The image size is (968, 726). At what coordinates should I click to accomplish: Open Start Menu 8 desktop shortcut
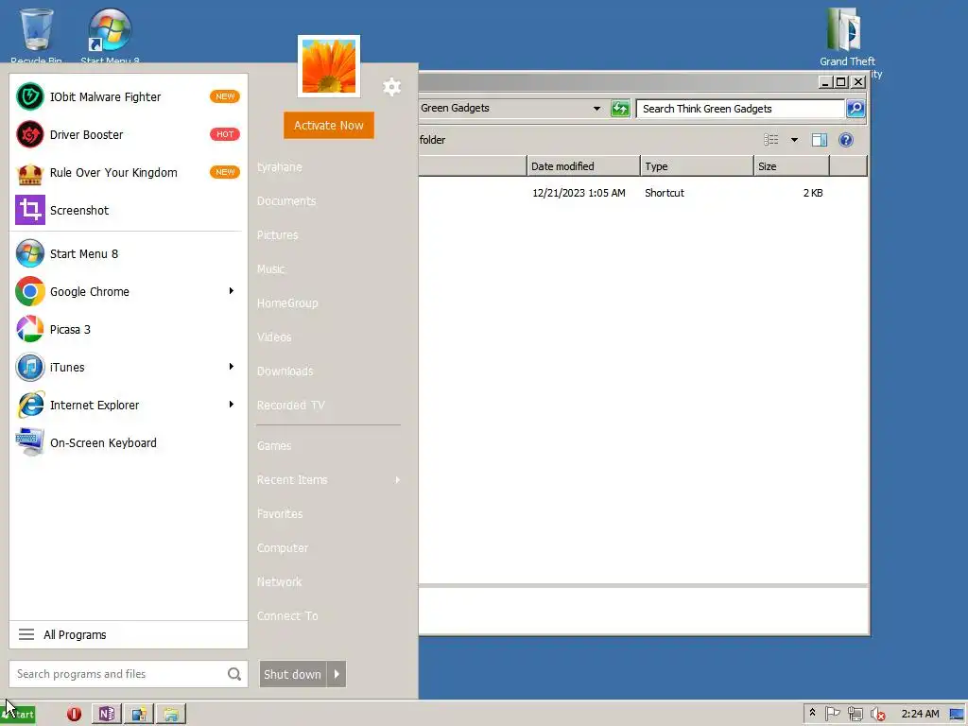pos(110,36)
